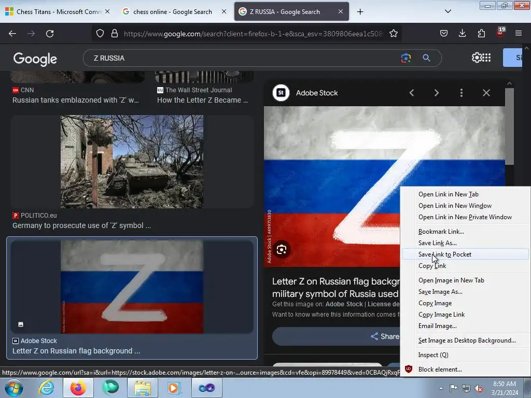Image resolution: width=531 pixels, height=398 pixels.
Task: Open 'How the Letter Z Became' WSJ link
Action: tap(203, 100)
